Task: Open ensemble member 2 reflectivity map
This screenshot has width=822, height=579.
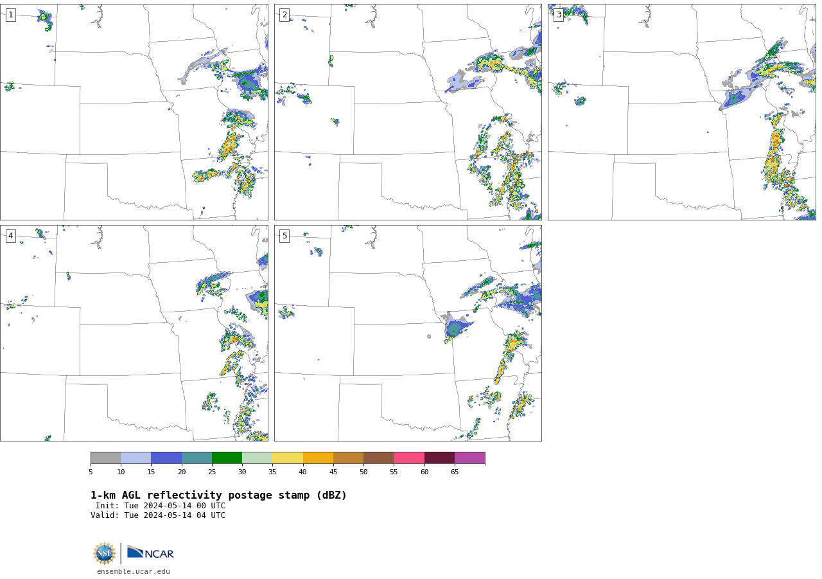Action: pos(408,112)
